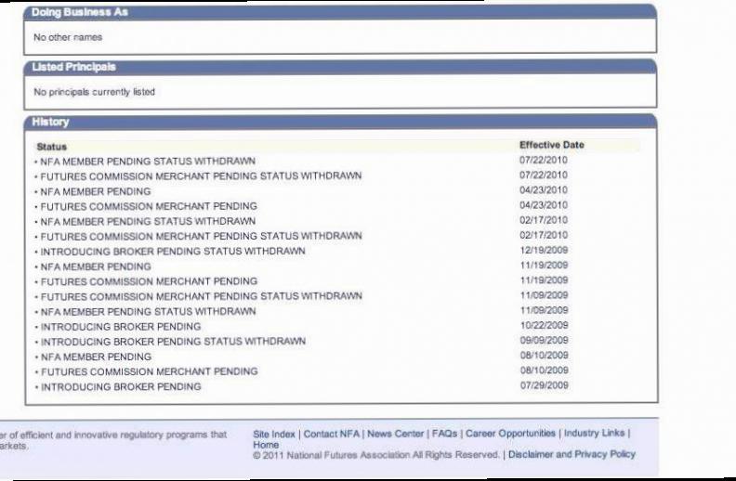Select the 'No other names' text
The width and height of the screenshot is (736, 481).
tap(68, 37)
